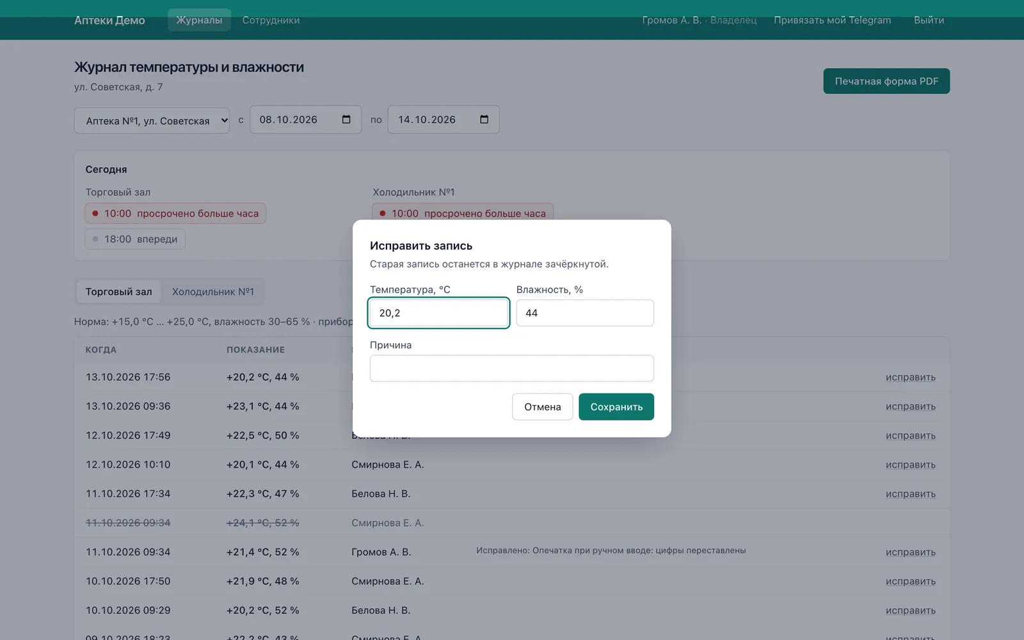Focus the Влажность, % input field
Screen dimensions: 1024x640
[585, 313]
